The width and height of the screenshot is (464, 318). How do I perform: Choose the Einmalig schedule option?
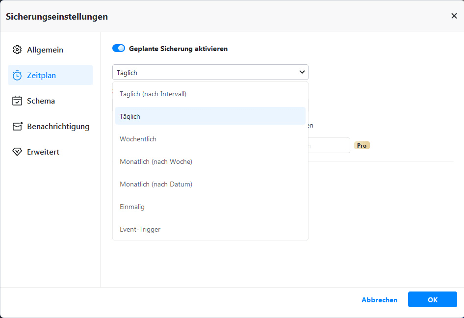pos(132,207)
